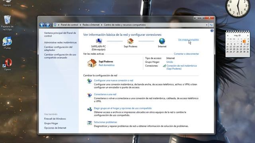Open Conexión de red inalámbrica (Sapi Poderes)
The height and width of the screenshot is (143, 255).
pyautogui.click(x=182, y=67)
